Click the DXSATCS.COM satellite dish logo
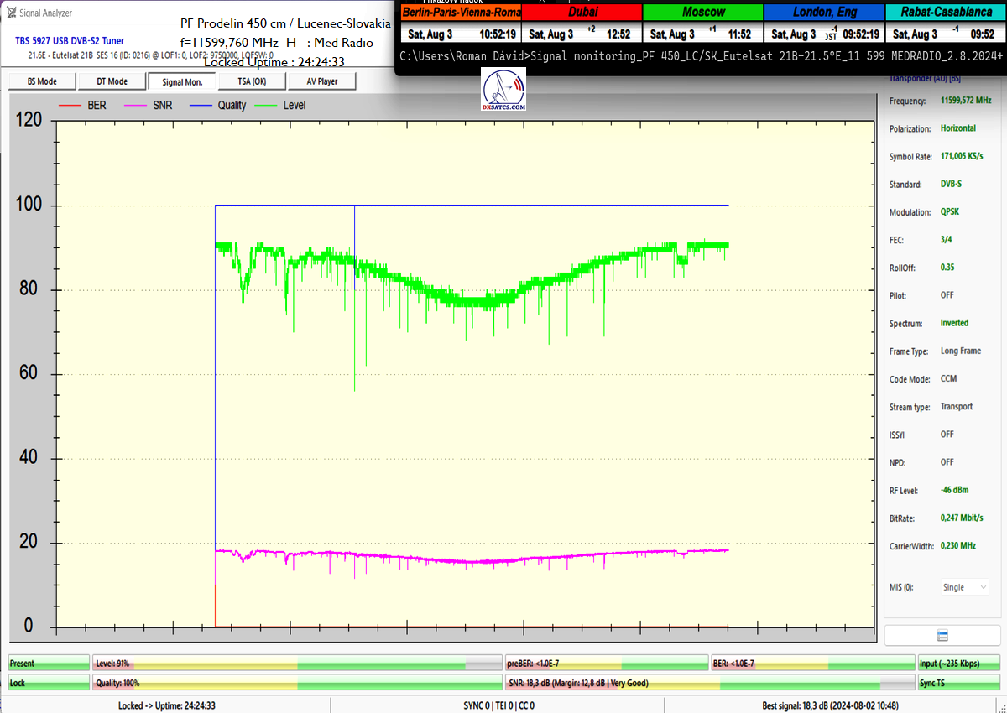Viewport: 1007px width, 713px height. (x=503, y=91)
